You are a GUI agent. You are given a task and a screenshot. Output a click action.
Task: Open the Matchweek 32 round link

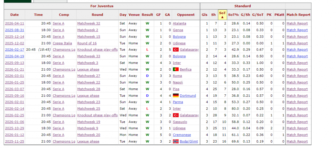tap(89, 23)
